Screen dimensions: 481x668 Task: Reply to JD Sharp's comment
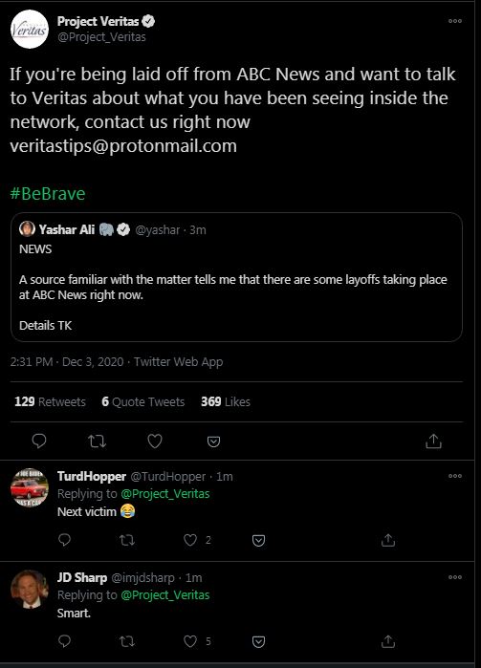64,641
